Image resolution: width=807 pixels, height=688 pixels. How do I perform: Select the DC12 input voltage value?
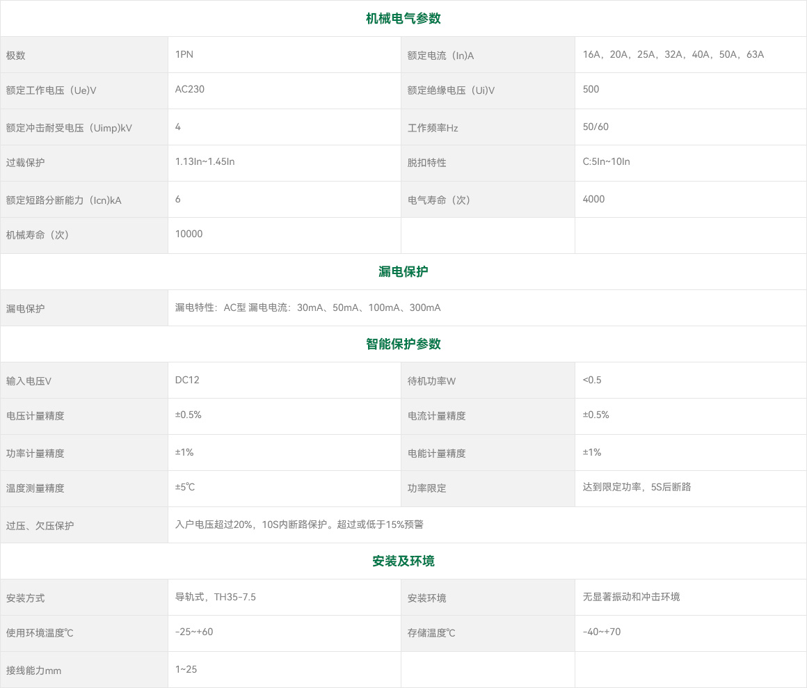coord(187,380)
